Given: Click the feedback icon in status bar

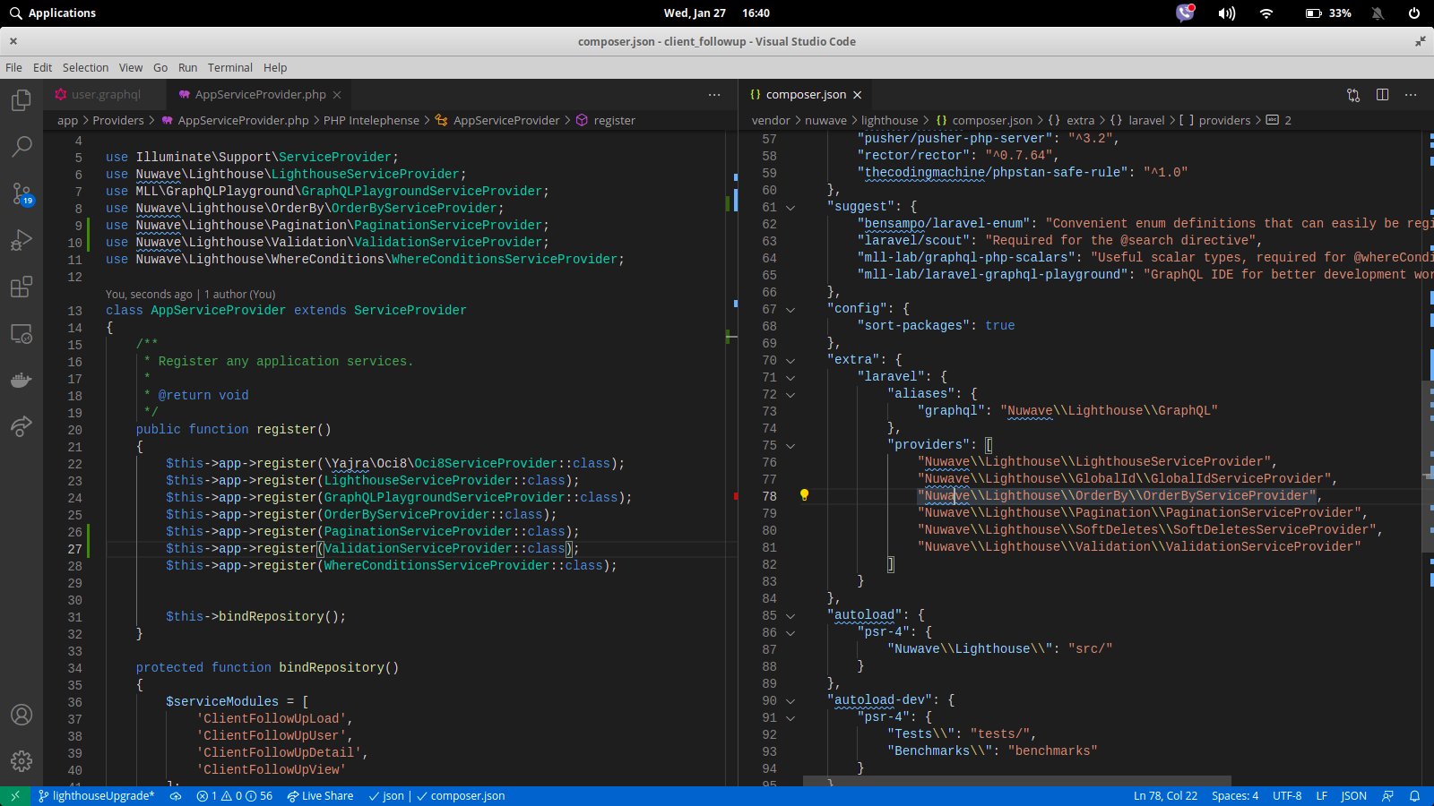Looking at the screenshot, I should coord(1388,796).
